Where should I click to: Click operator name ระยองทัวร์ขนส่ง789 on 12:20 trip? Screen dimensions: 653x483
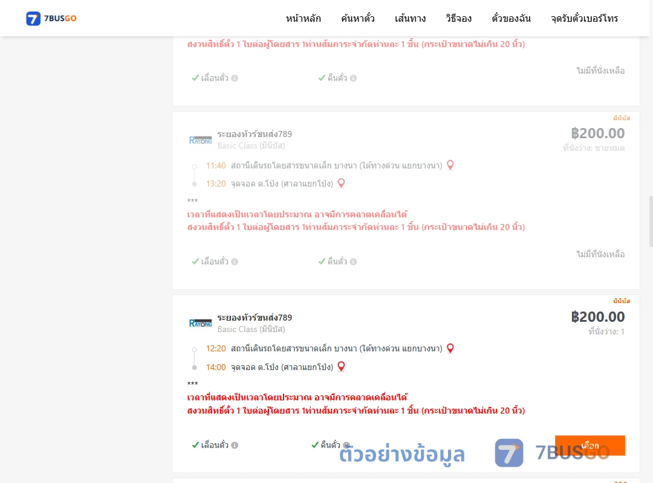click(255, 318)
